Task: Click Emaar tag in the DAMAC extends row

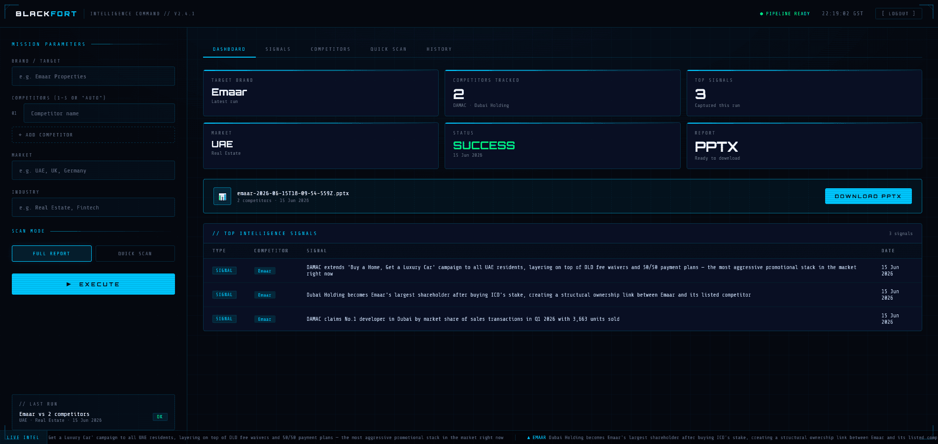Action: click(x=265, y=271)
